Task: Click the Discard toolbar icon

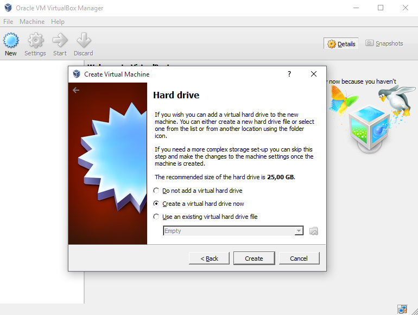Action: tap(84, 41)
